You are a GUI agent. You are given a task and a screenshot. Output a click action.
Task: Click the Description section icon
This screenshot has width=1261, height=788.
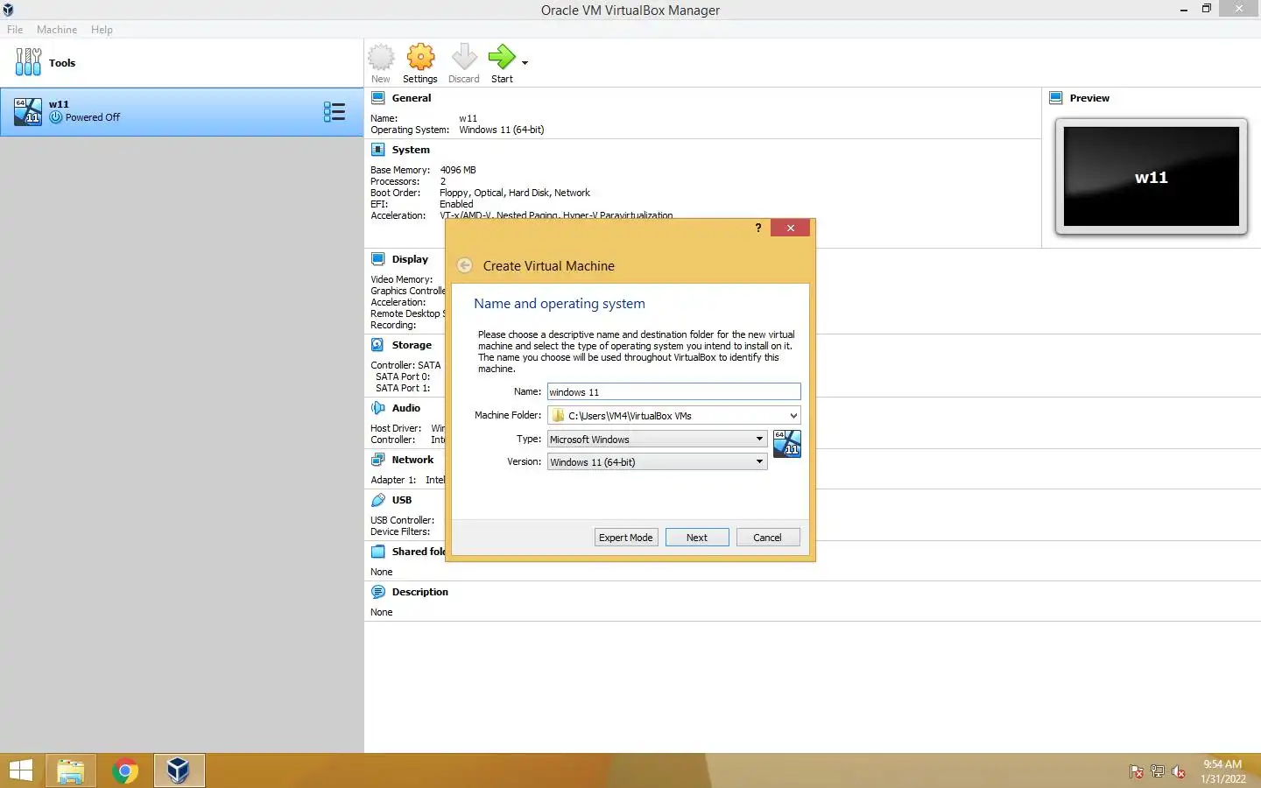click(378, 592)
